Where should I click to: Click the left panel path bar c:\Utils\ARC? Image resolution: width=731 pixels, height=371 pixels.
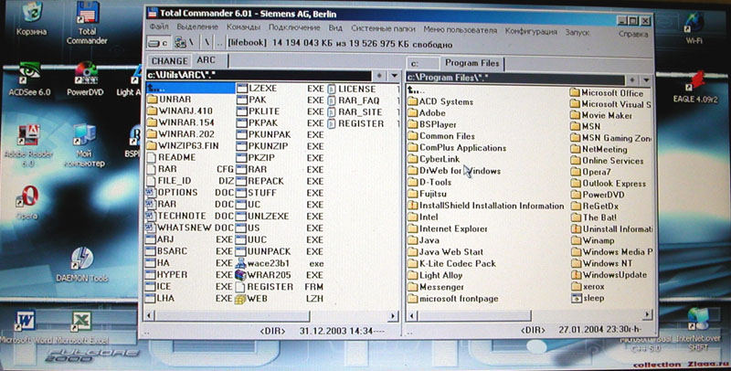[259, 75]
